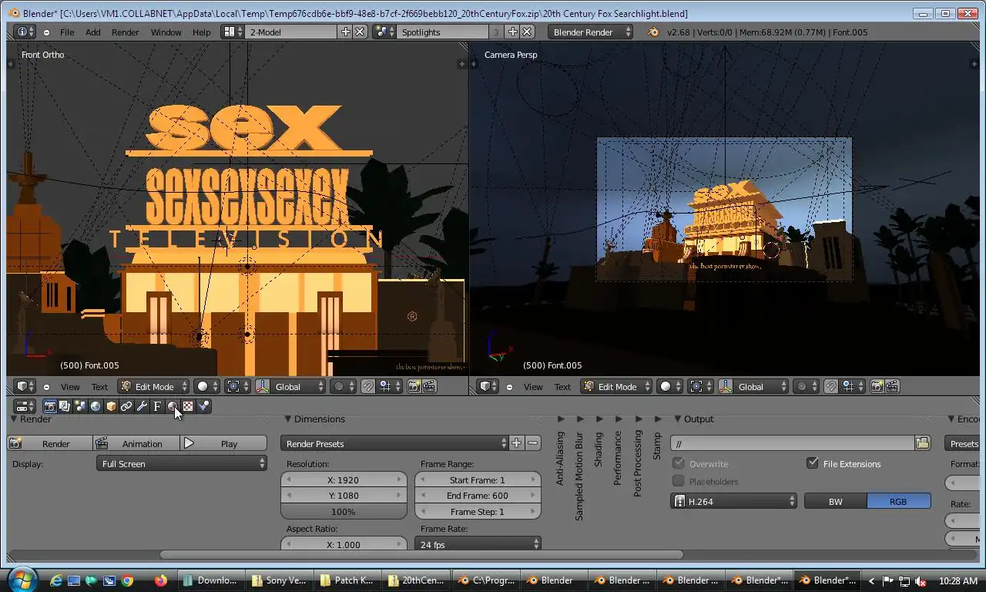The width and height of the screenshot is (986, 592).
Task: Toggle the Placeholders checkbox
Action: [x=679, y=481]
